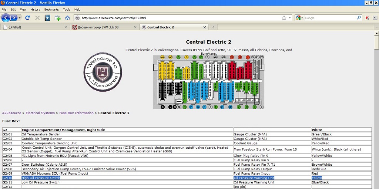Follow the A2Resource breadcrumb link
The height and width of the screenshot is (189, 379).
[x=11, y=113]
